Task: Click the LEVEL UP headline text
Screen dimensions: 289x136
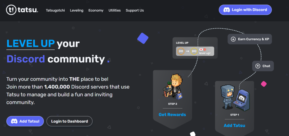Action: pos(30,43)
